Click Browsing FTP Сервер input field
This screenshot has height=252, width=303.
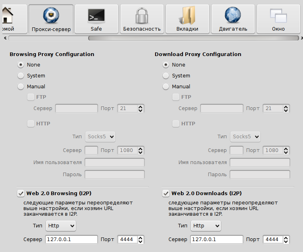point(77,108)
